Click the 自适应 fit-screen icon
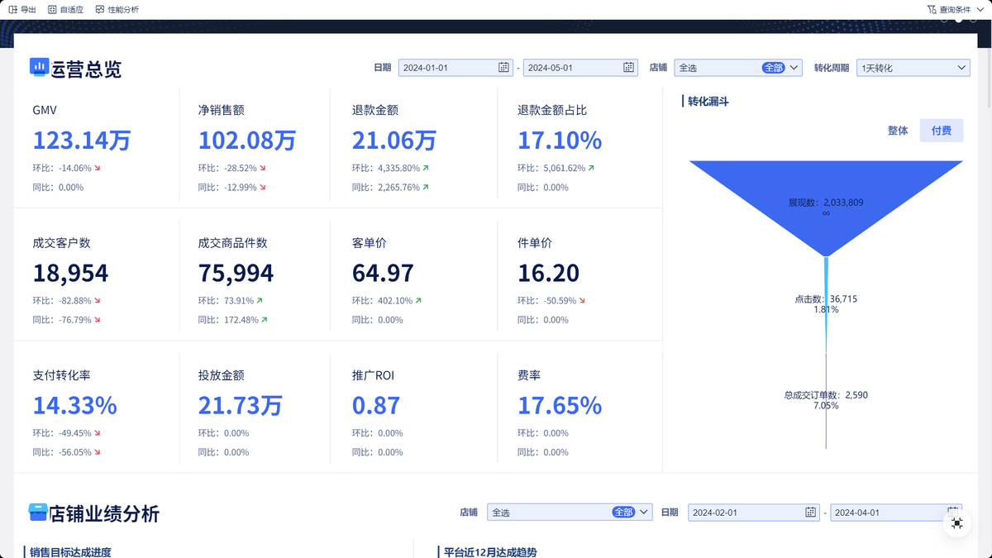This screenshot has height=558, width=992. 53,9
